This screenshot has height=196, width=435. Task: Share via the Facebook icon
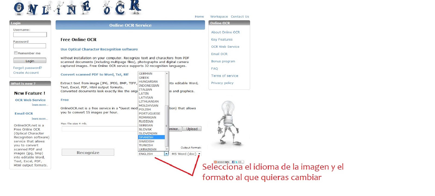pos(233,162)
